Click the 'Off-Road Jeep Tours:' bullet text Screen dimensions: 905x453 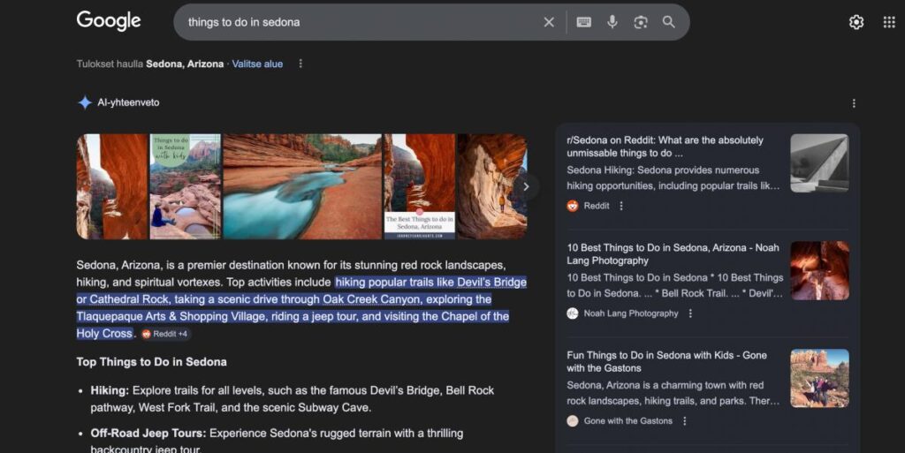tap(148, 433)
